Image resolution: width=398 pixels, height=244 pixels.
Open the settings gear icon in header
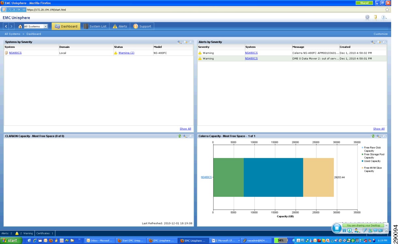pos(367,18)
